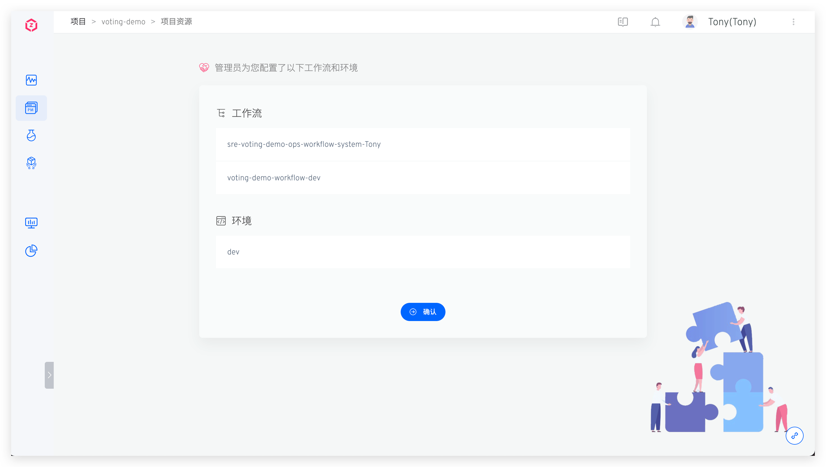Click the application logo in the top-left corner

[x=31, y=25]
